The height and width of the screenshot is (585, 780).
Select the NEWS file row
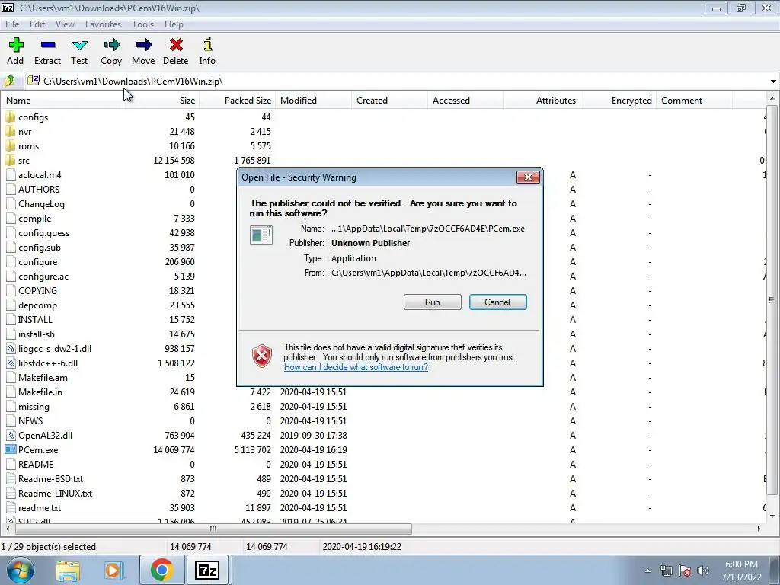[383, 420]
